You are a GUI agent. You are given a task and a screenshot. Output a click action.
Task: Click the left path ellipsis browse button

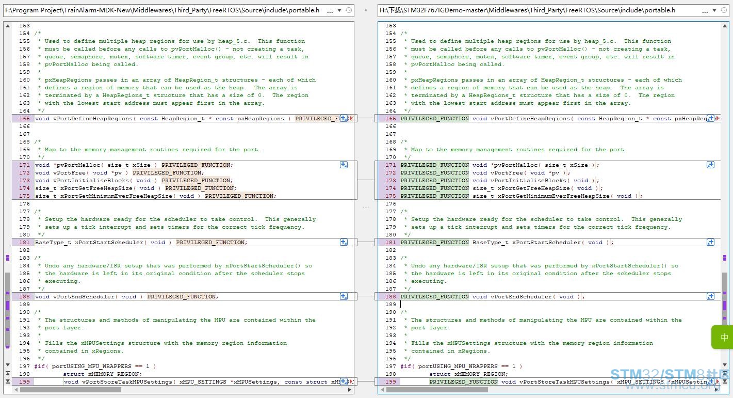330,10
